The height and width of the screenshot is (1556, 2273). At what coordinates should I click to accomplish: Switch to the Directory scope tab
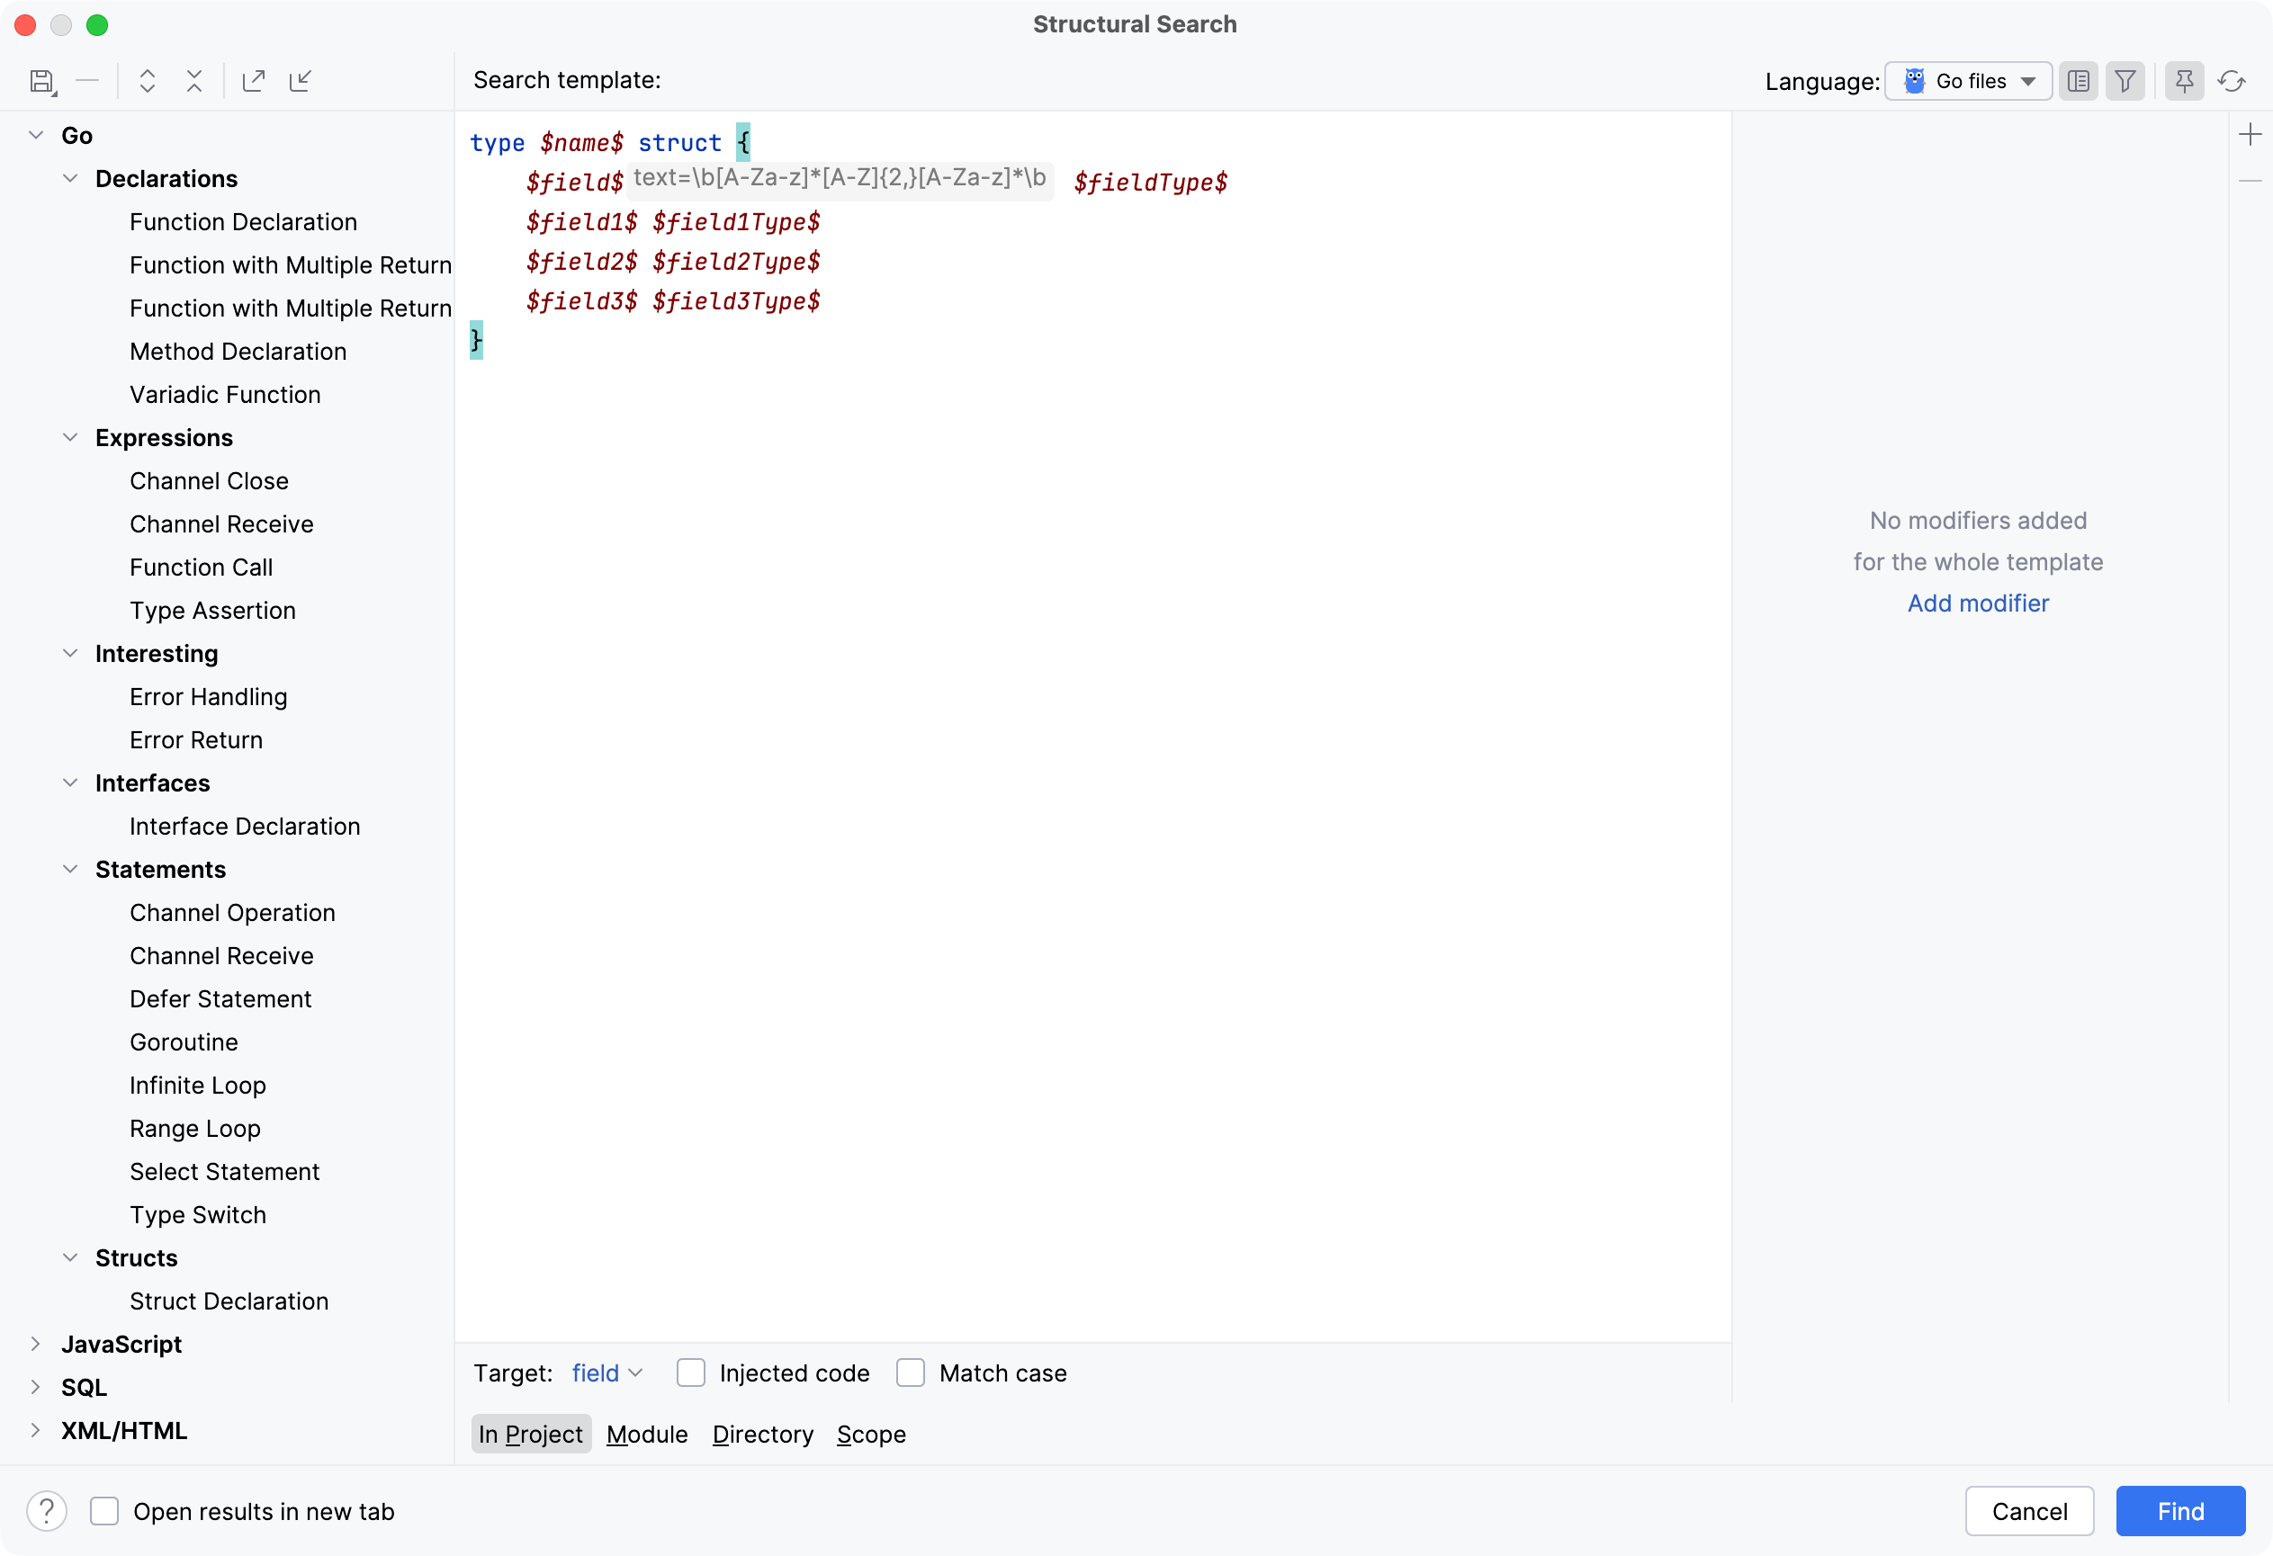coord(762,1434)
